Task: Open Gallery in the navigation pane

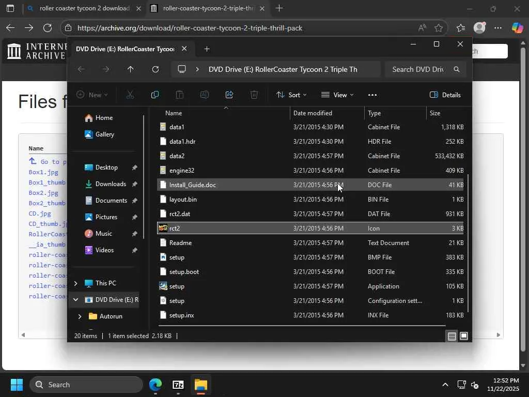Action: pos(99,134)
